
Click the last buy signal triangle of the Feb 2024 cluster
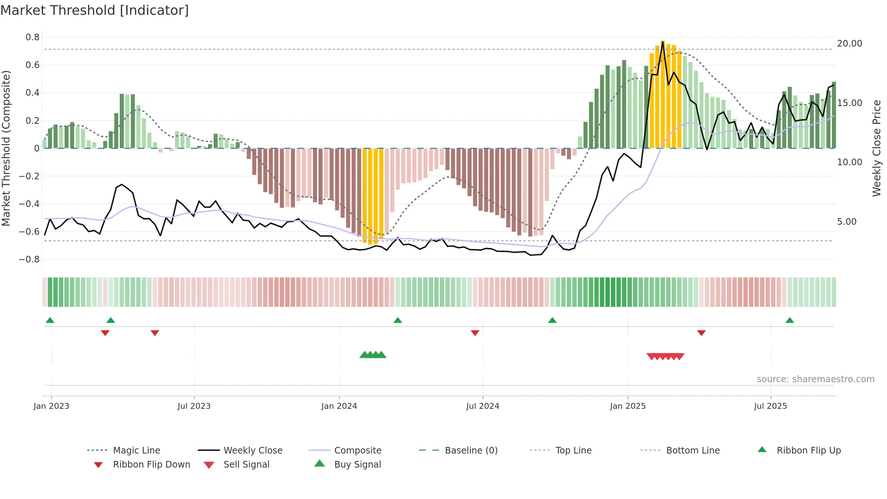coord(382,354)
